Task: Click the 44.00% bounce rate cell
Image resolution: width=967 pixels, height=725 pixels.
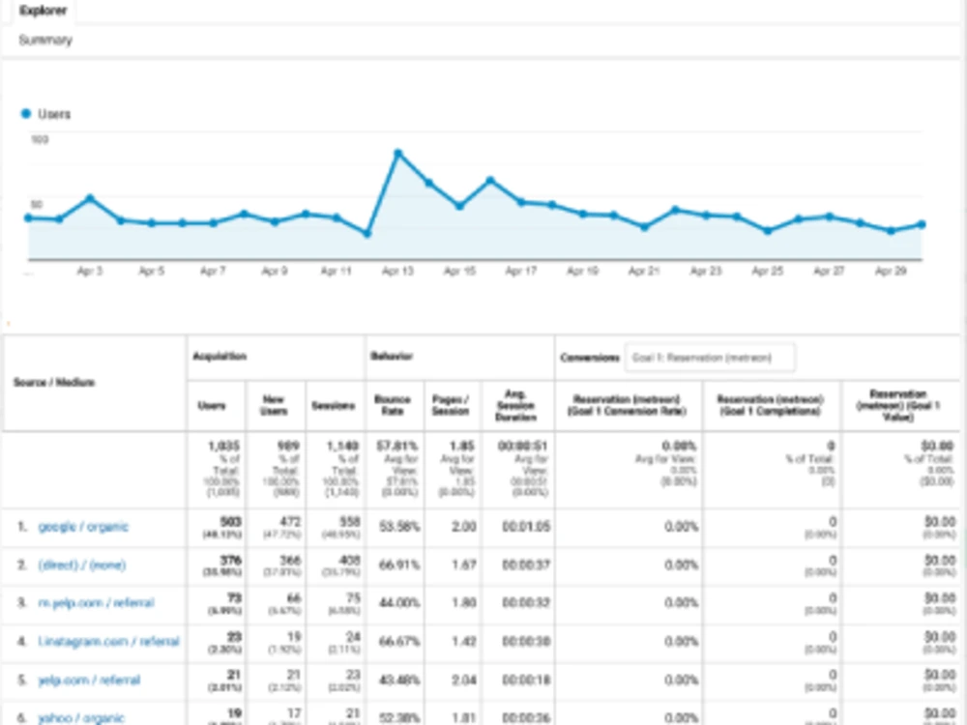Action: pos(399,602)
